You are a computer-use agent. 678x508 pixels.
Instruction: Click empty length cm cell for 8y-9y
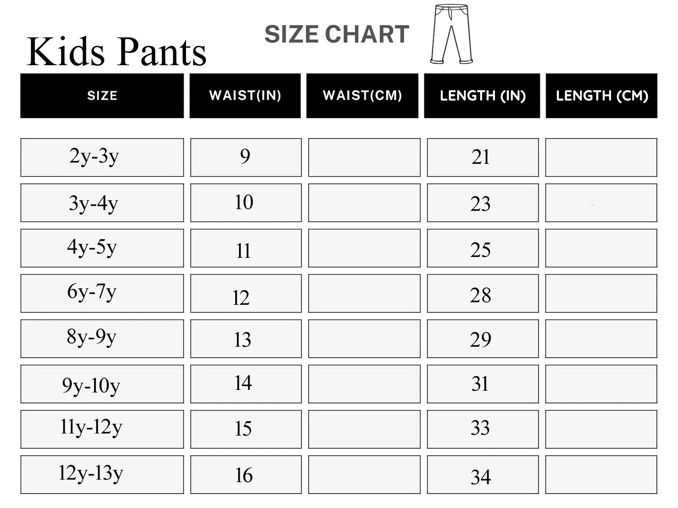pyautogui.click(x=601, y=339)
